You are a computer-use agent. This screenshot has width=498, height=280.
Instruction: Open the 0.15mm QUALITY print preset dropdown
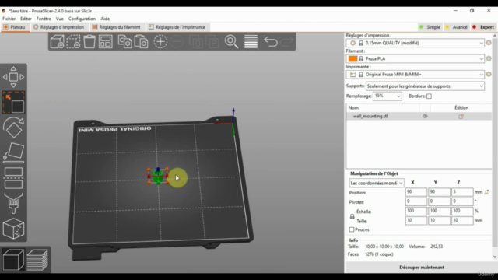[x=416, y=43]
